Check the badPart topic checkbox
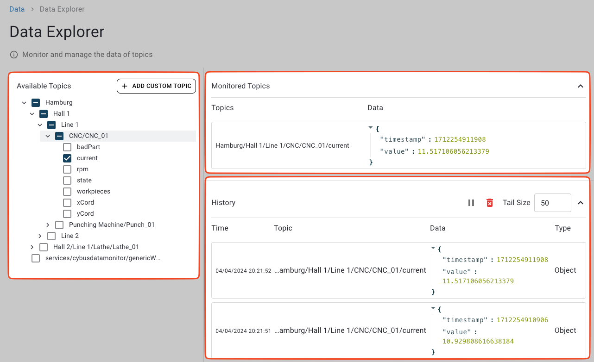This screenshot has width=594, height=362. pyautogui.click(x=67, y=147)
